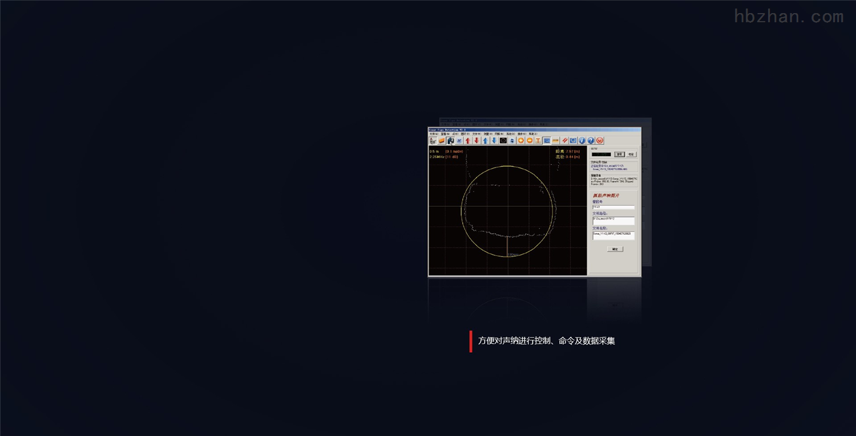The height and width of the screenshot is (436, 856).
Task: Click the button immediately beside the black readout
Action: 620,154
